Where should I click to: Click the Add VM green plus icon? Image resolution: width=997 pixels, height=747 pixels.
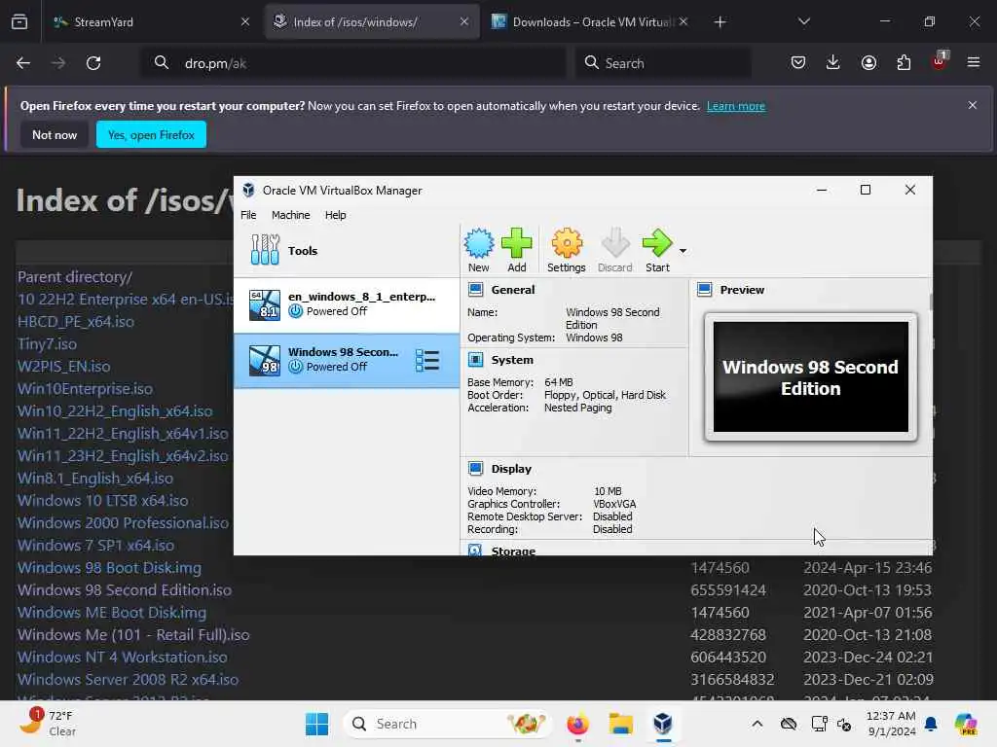coord(516,250)
